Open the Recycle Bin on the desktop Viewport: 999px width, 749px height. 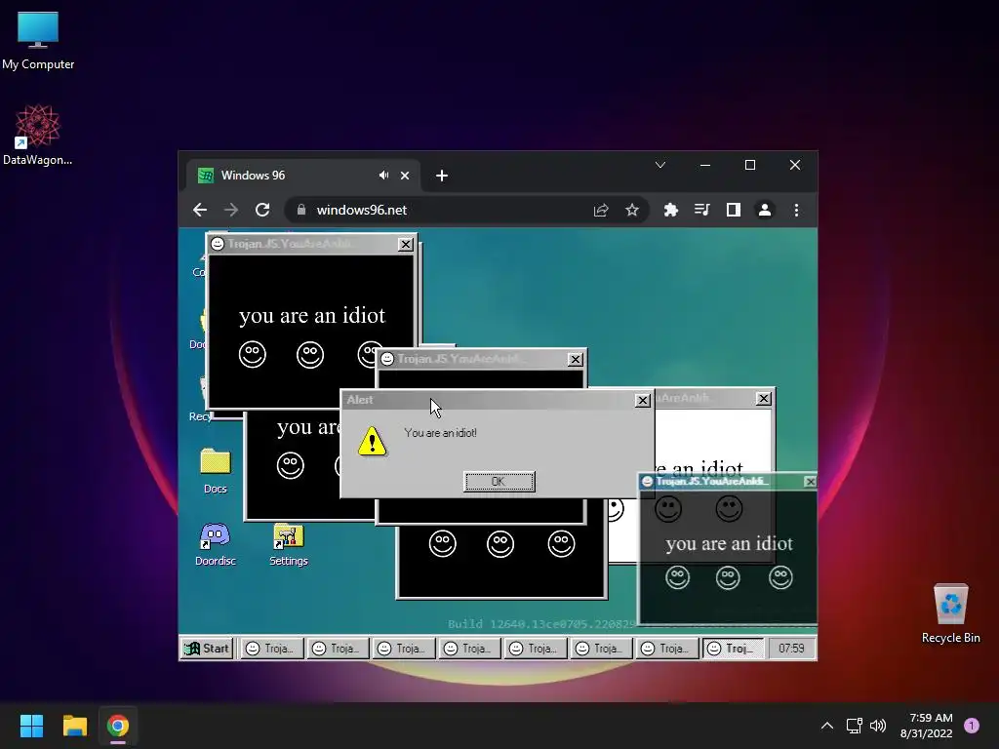pos(950,614)
